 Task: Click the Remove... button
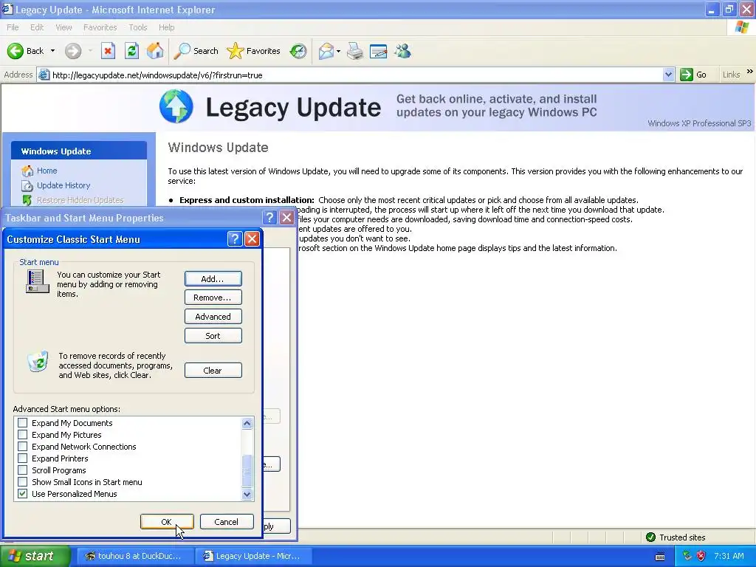pyautogui.click(x=213, y=298)
